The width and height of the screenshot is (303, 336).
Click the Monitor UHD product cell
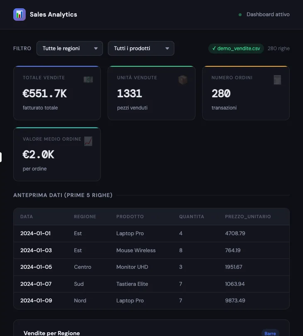132,267
